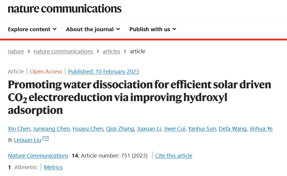Open the About the journal dropdown
The height and width of the screenshot is (176, 287).
[93, 29]
